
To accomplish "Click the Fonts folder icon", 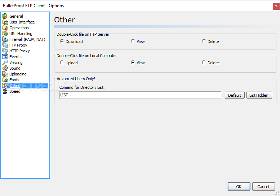I will coord(5,80).
